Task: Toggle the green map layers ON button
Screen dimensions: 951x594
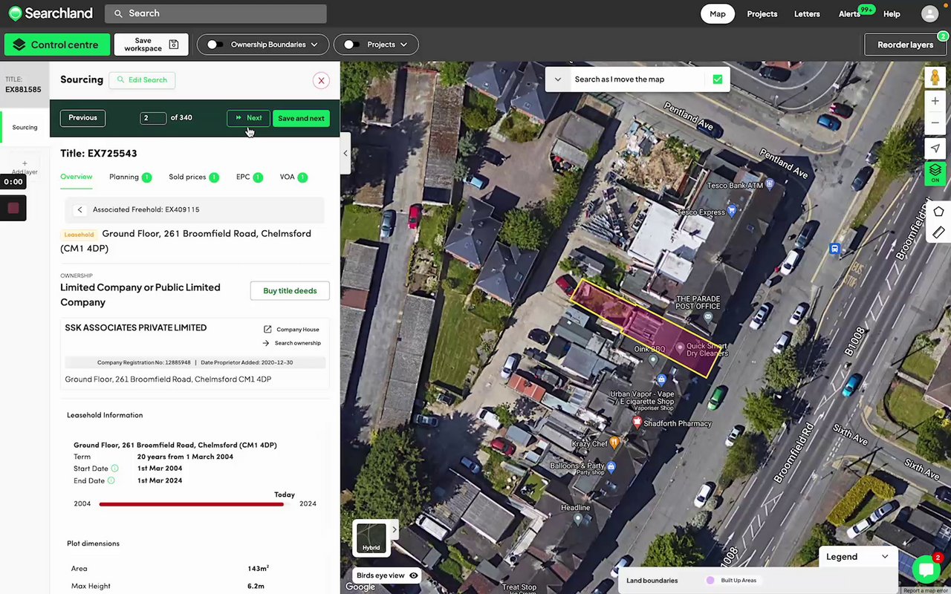Action: pos(935,174)
